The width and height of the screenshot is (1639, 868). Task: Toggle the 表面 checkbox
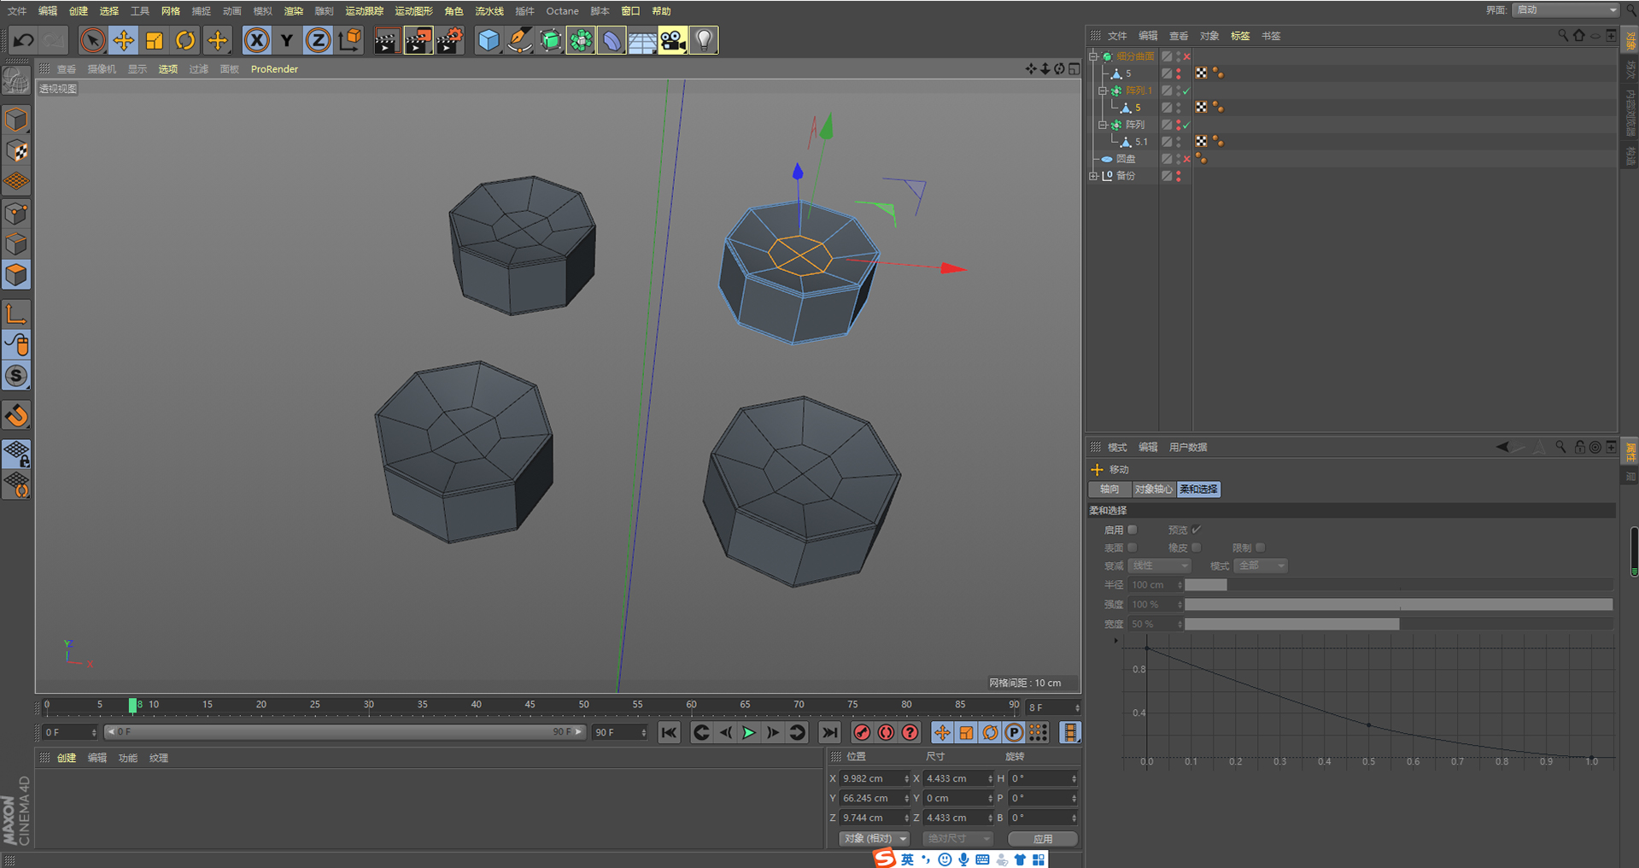(1132, 548)
